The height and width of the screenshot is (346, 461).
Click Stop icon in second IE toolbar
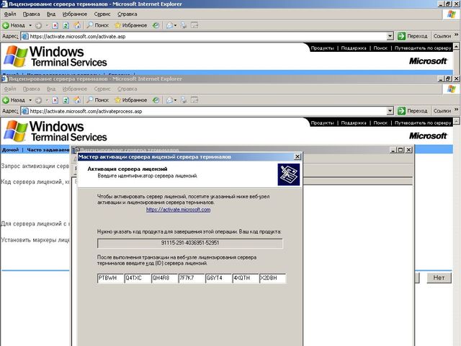coord(55,100)
